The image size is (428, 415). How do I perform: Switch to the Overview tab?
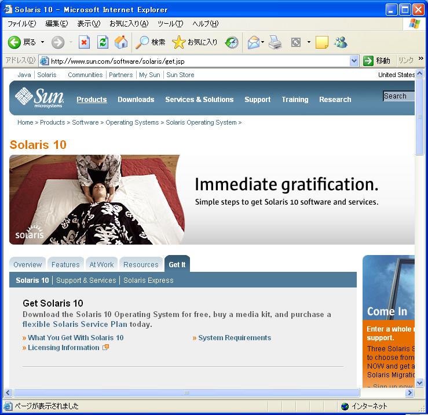coord(28,264)
